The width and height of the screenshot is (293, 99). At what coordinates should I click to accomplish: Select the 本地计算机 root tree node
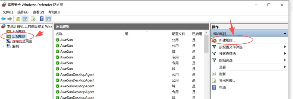[x=30, y=26]
